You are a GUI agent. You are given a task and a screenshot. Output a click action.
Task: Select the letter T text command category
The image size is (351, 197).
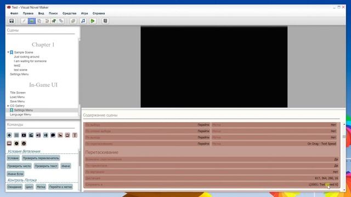click(75, 135)
